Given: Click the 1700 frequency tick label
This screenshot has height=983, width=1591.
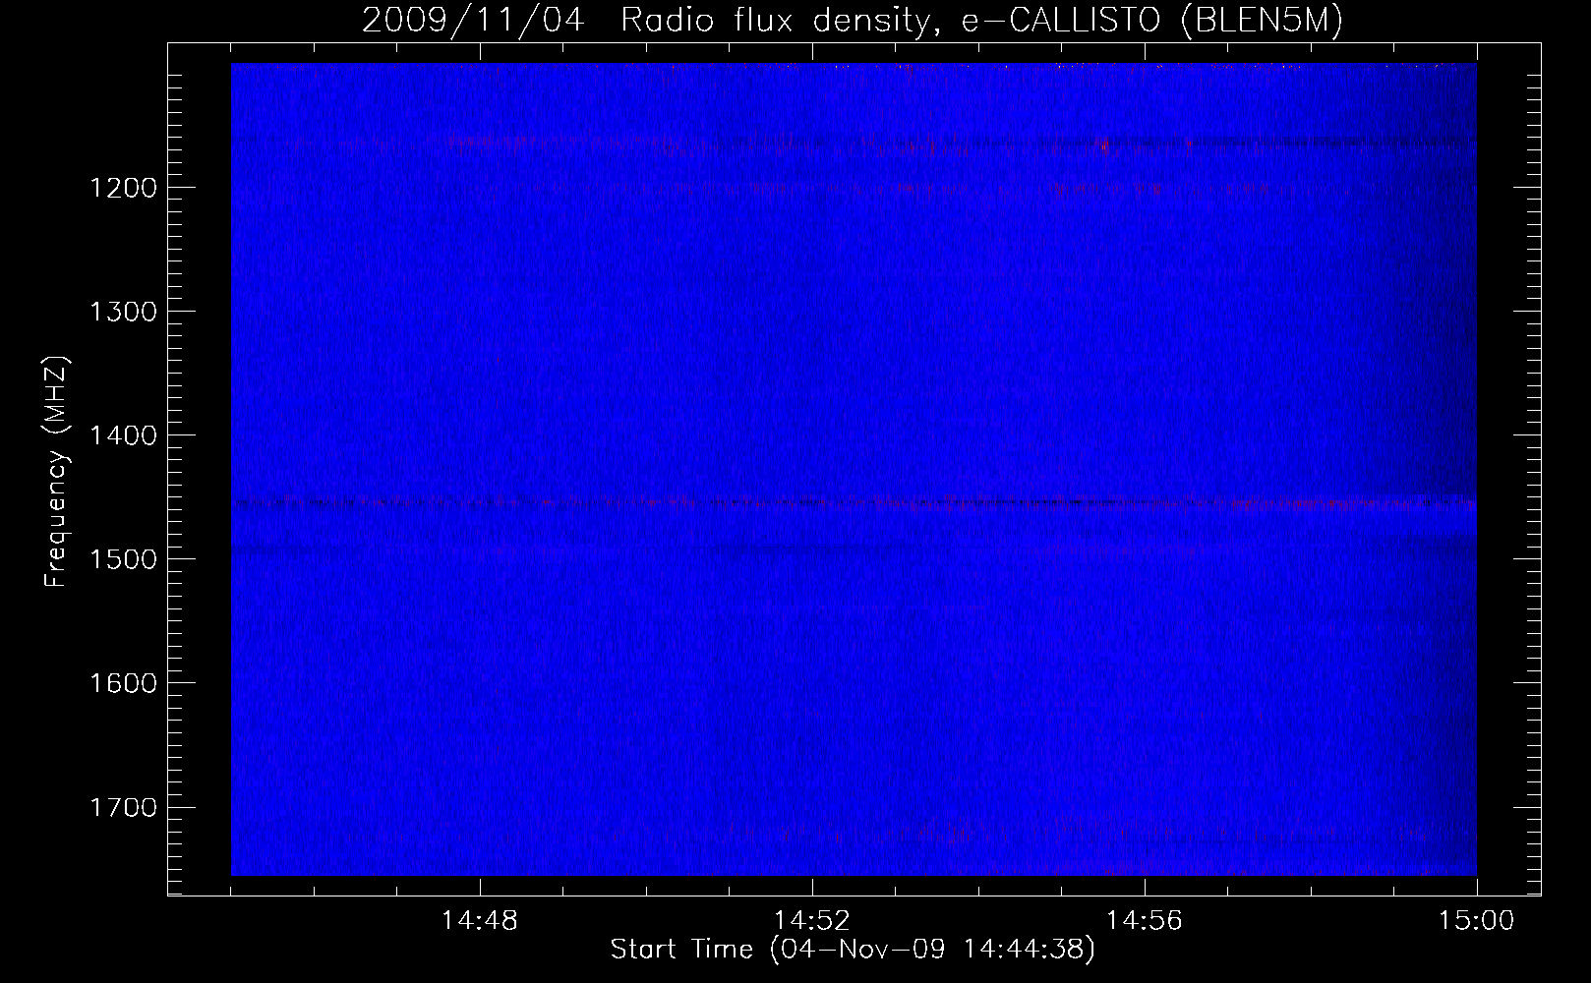Looking at the screenshot, I should [x=123, y=807].
